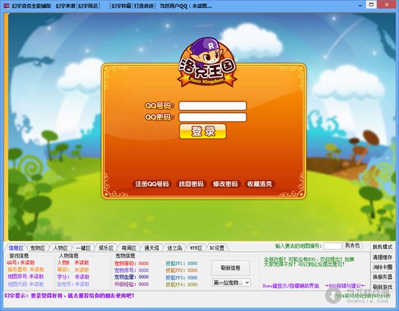Viewport: 399px width, 311px height.
Task: Switch to the WPE区 tab
Action: [196, 248]
